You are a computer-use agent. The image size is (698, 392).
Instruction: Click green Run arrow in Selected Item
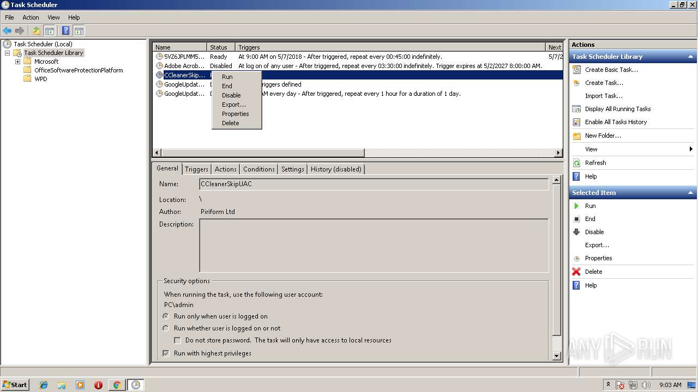[x=576, y=206]
